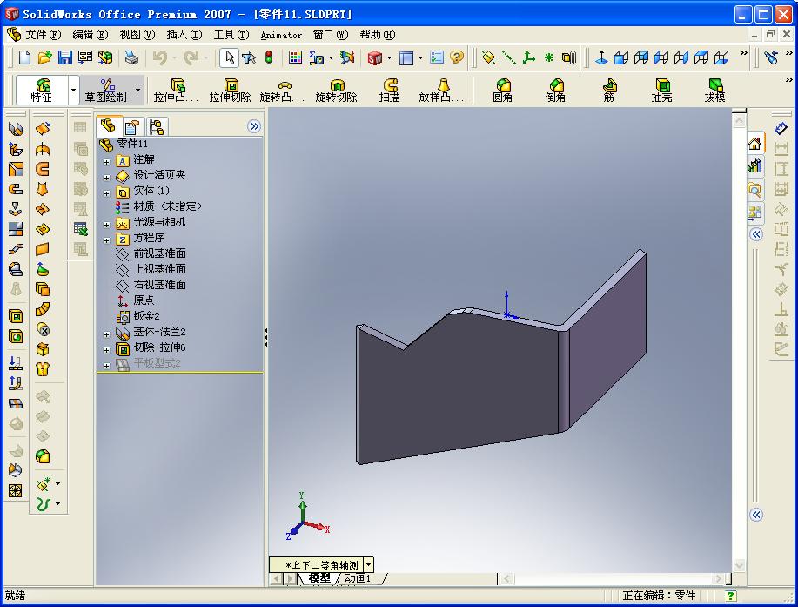The image size is (798, 607).
Task: Expand the FeatureManager panel double-arrow button
Action: click(x=254, y=125)
